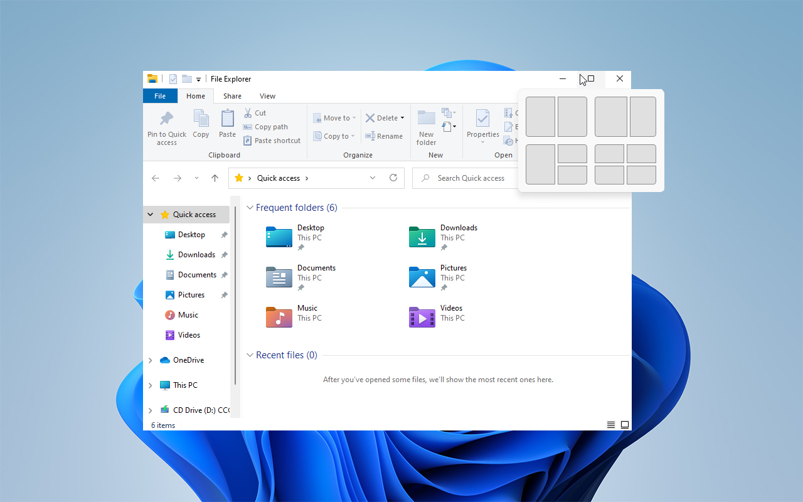This screenshot has width=803, height=502.
Task: Click the Copy icon in Clipboard group
Action: pyautogui.click(x=201, y=119)
